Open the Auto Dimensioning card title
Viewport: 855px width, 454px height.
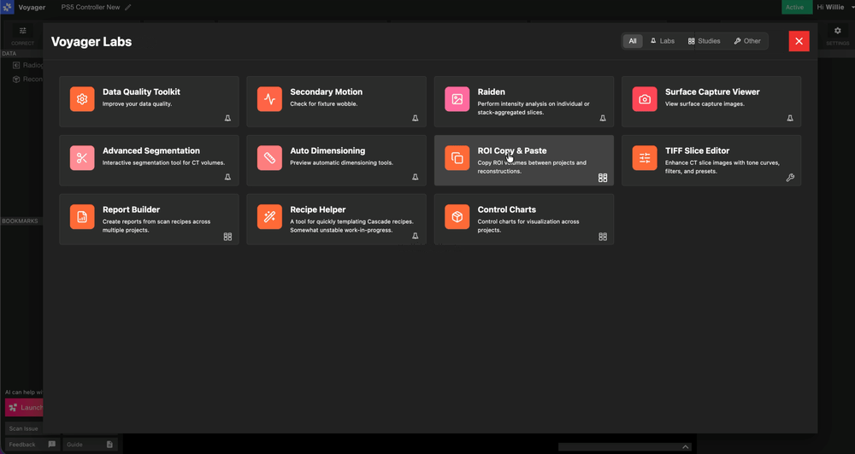327,150
